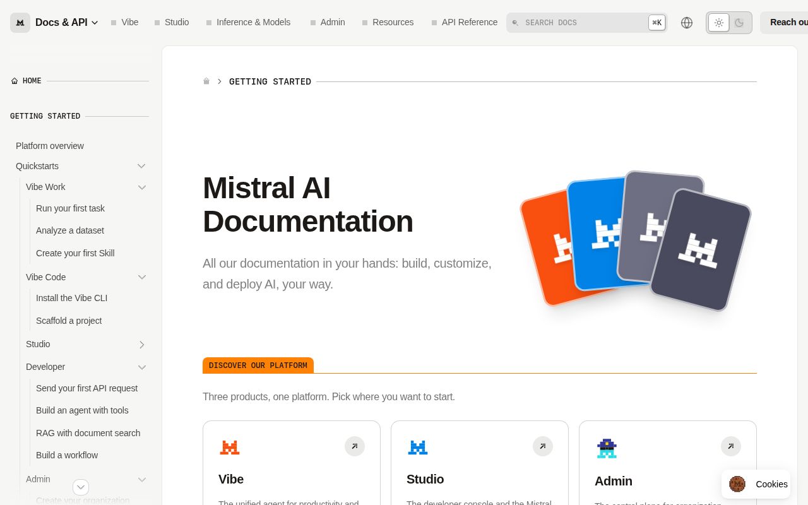Collapse the Admin sidebar group chevron
This screenshot has width=808, height=505.
click(x=142, y=480)
